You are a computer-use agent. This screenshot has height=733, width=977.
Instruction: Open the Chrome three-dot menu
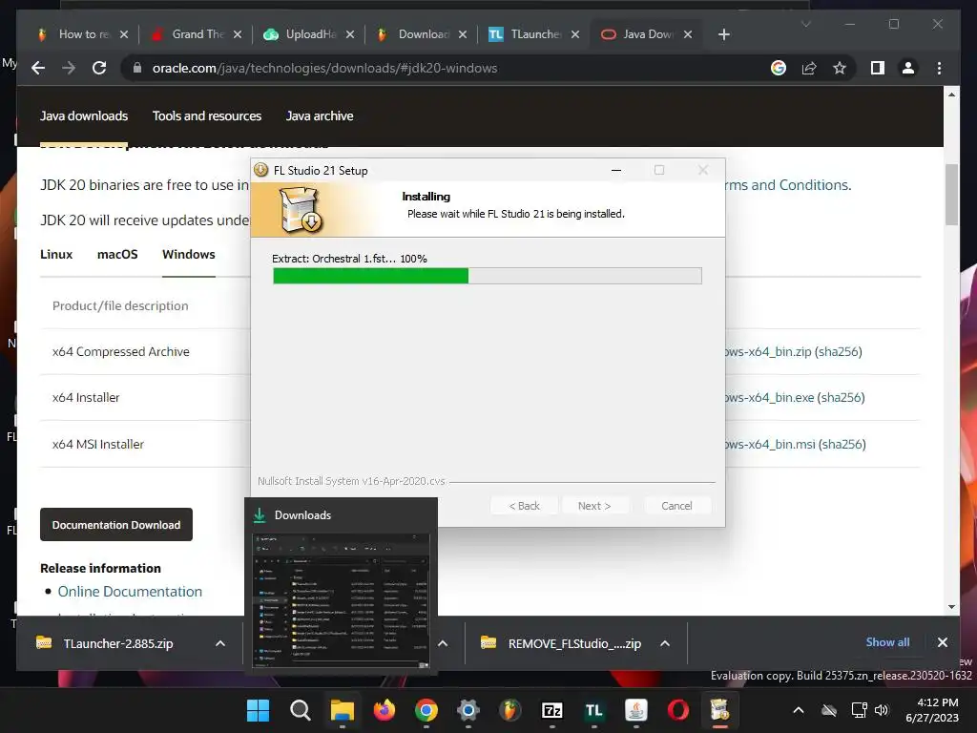coord(939,68)
